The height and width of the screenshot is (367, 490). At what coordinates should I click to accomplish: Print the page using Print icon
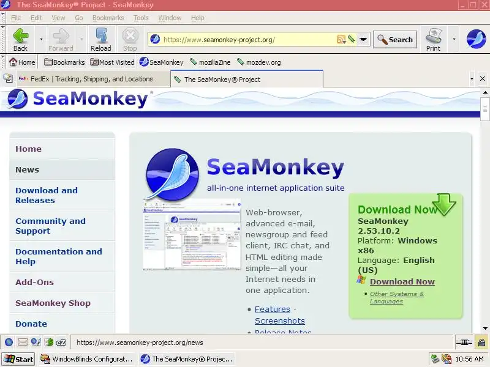[x=433, y=39]
